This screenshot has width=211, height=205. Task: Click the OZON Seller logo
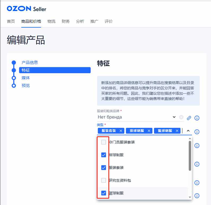tap(27, 9)
